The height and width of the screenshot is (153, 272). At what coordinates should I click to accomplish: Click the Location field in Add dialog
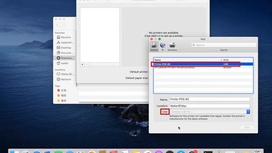[210, 106]
